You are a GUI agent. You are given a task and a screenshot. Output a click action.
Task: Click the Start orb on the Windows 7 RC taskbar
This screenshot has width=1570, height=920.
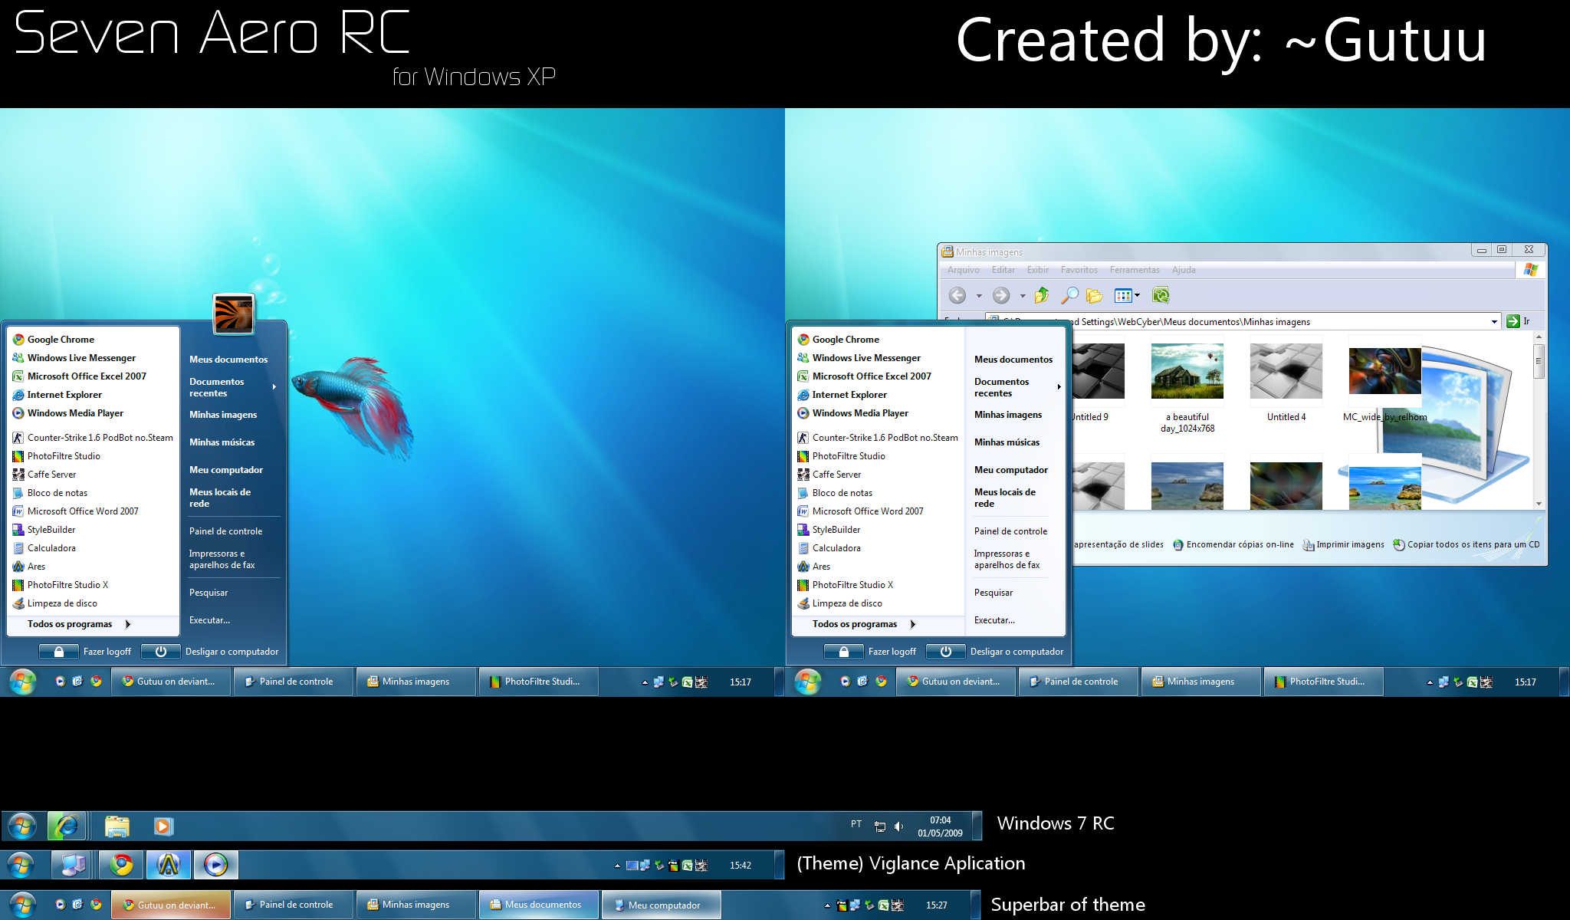coord(21,826)
